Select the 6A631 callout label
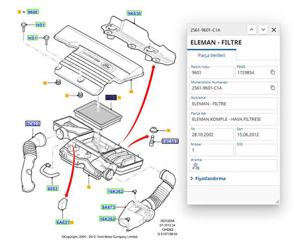Viewport: 294px width, 247px height. (63, 222)
